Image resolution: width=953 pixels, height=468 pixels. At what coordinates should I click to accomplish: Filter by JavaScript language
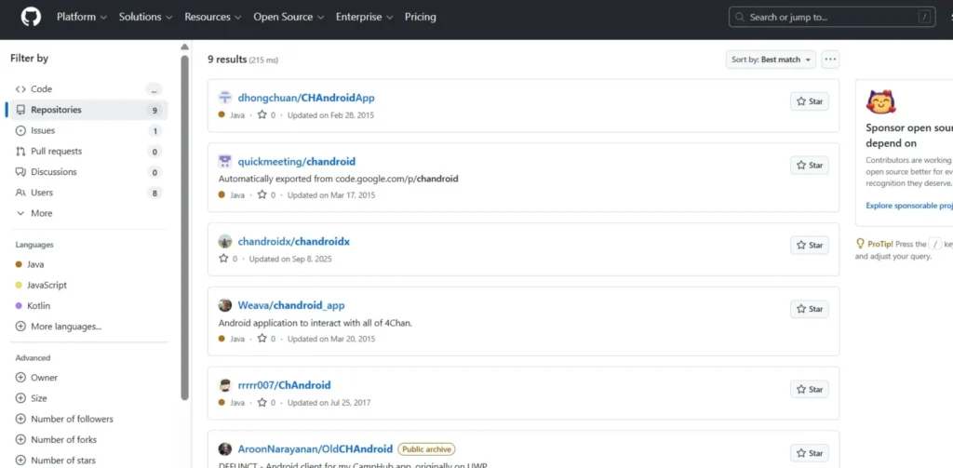[88, 285]
